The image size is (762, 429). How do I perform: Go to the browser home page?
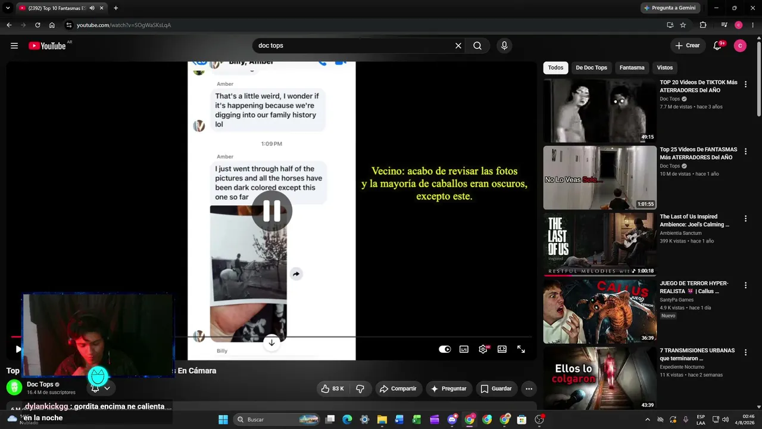pyautogui.click(x=52, y=25)
